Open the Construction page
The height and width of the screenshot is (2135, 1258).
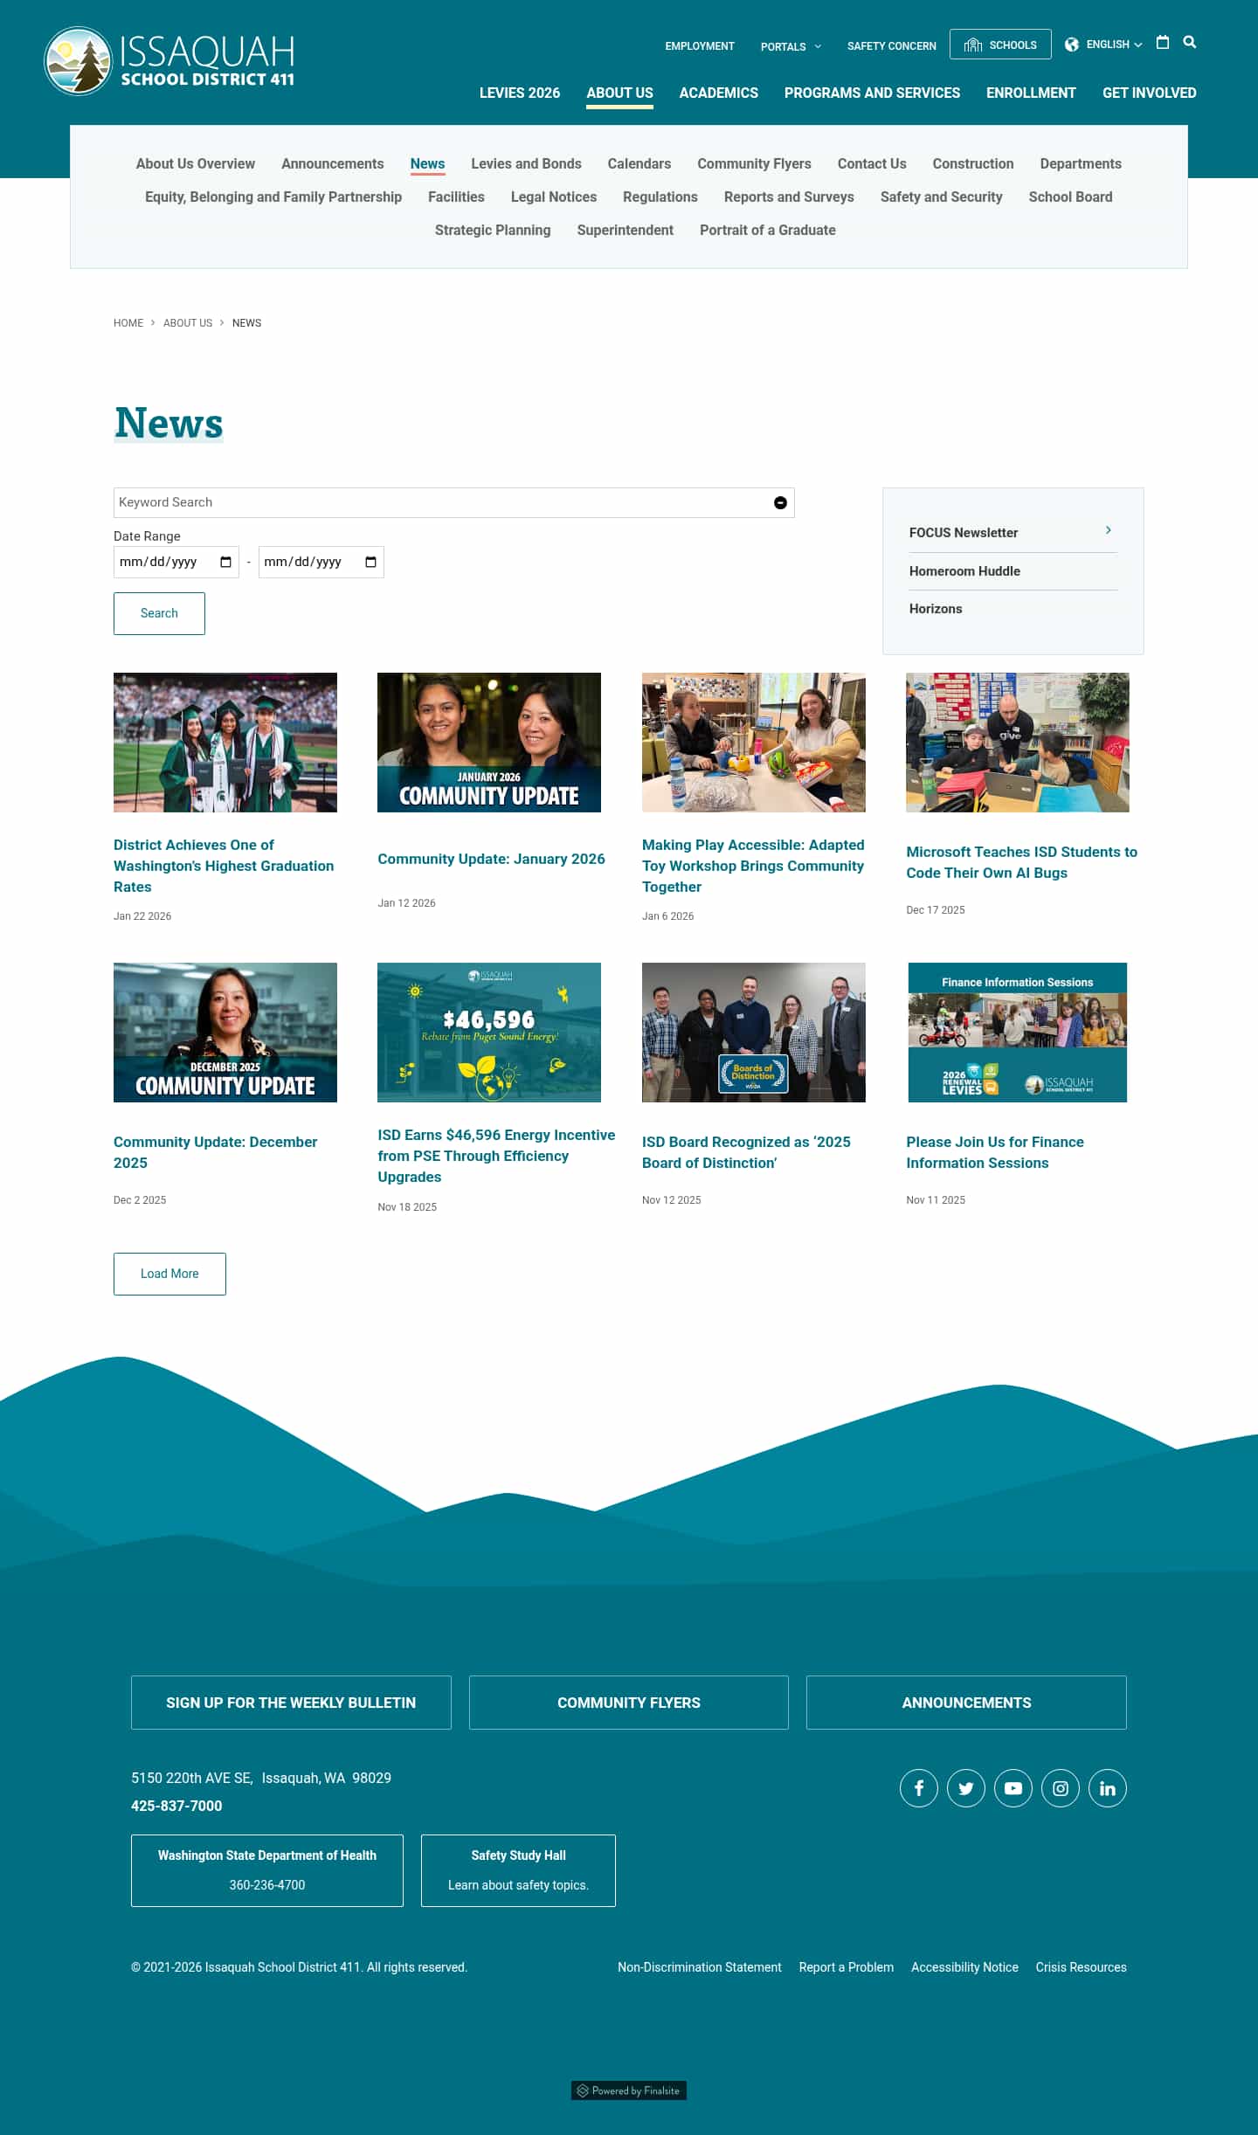(x=973, y=163)
